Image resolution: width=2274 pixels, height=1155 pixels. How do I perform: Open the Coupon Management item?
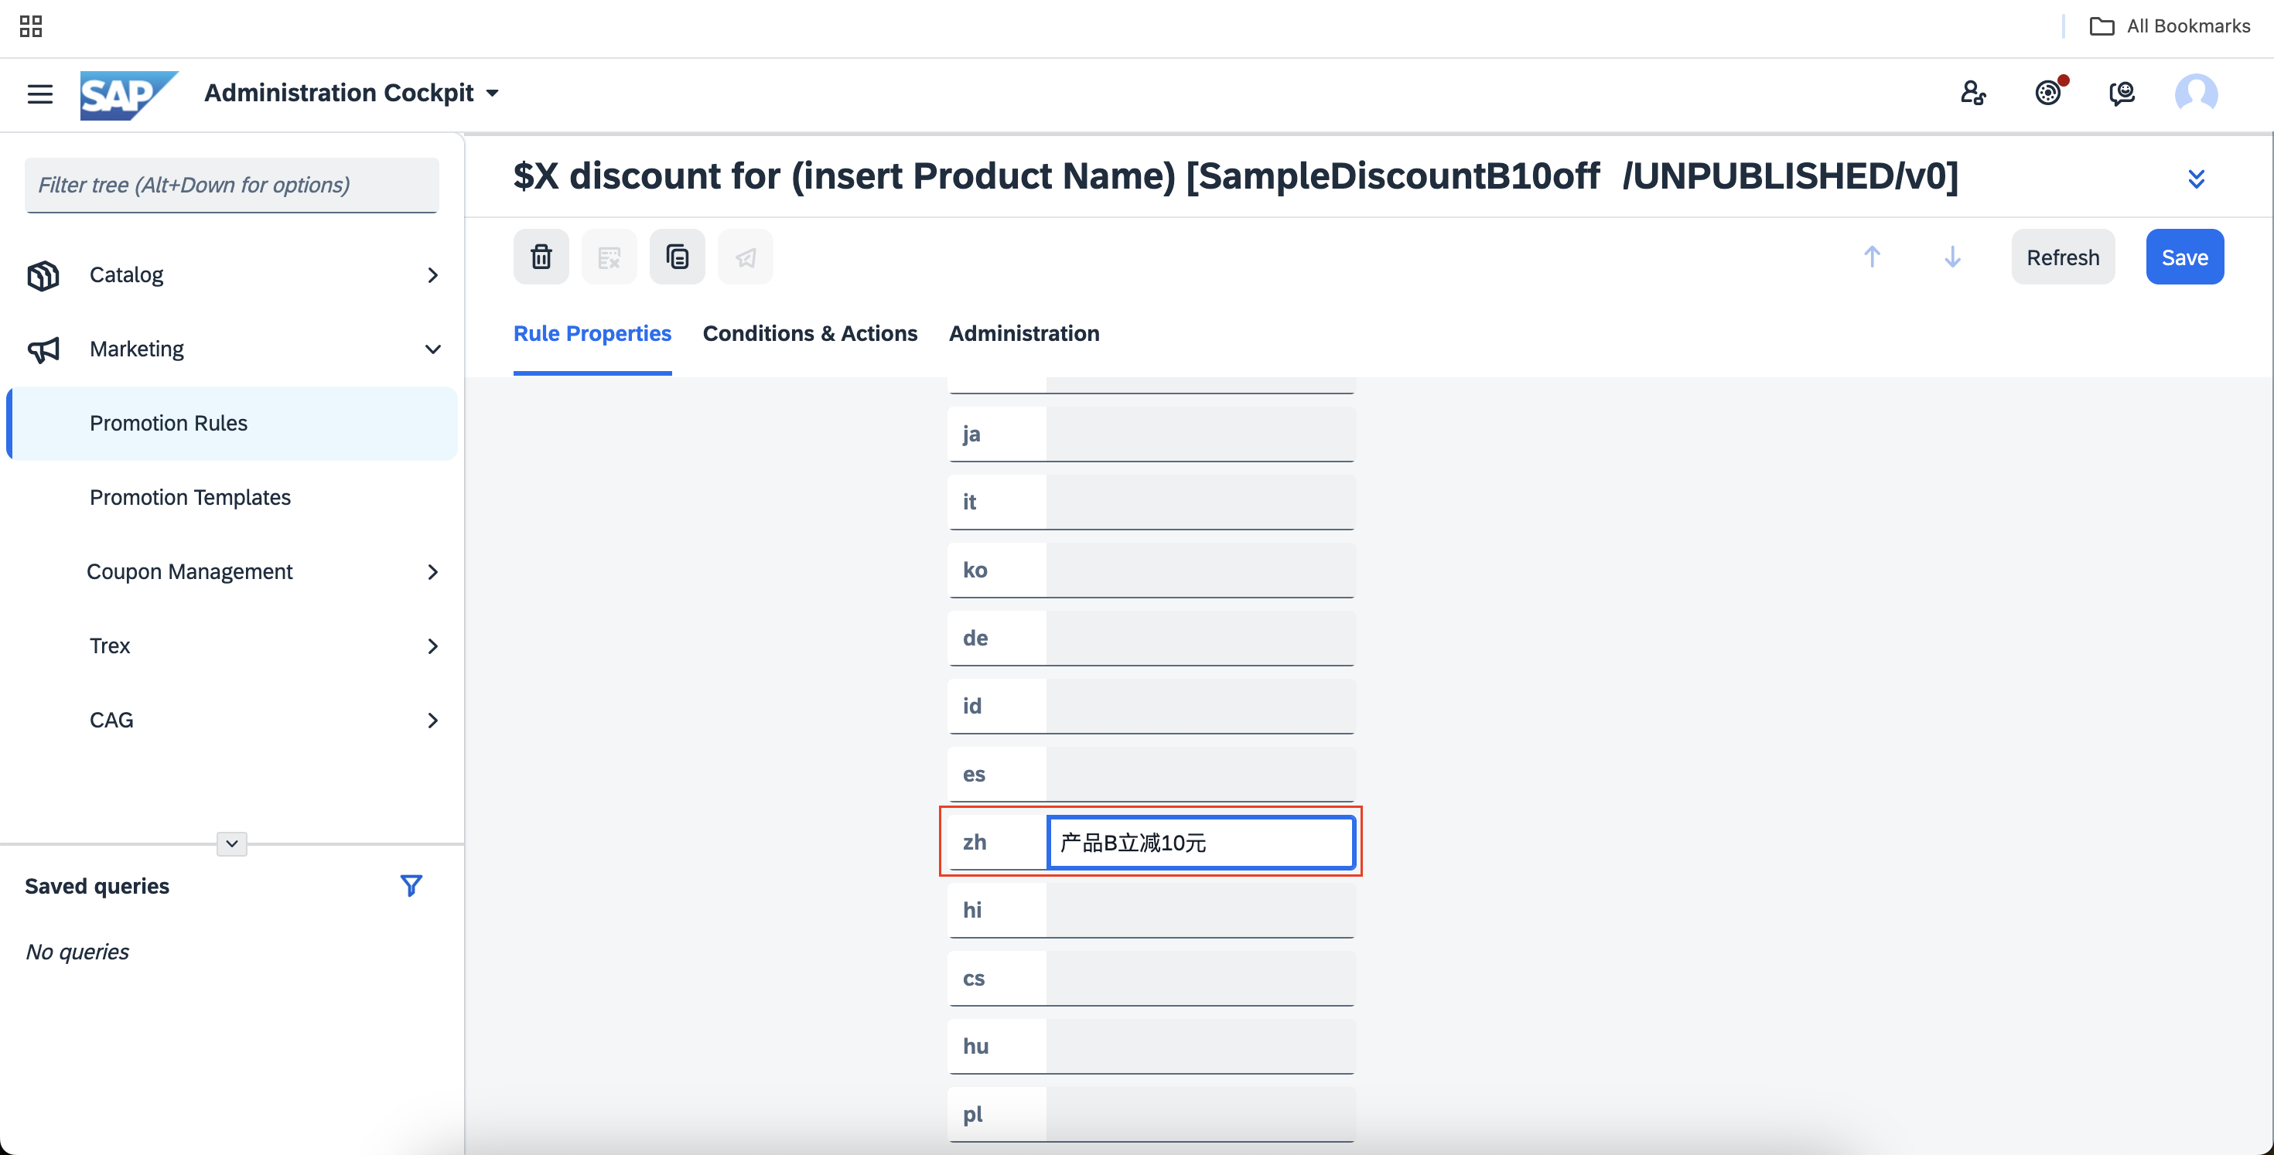pyautogui.click(x=189, y=572)
